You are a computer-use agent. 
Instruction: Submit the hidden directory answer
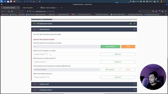point(118,77)
